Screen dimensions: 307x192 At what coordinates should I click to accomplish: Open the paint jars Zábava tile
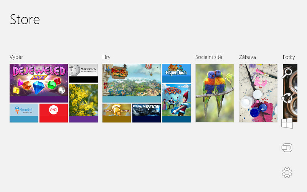[x=258, y=93]
